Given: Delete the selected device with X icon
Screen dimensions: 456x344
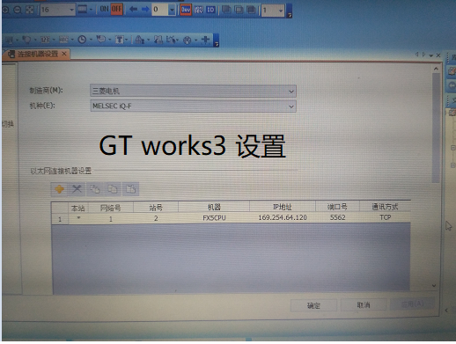Looking at the screenshot, I should pyautogui.click(x=77, y=189).
